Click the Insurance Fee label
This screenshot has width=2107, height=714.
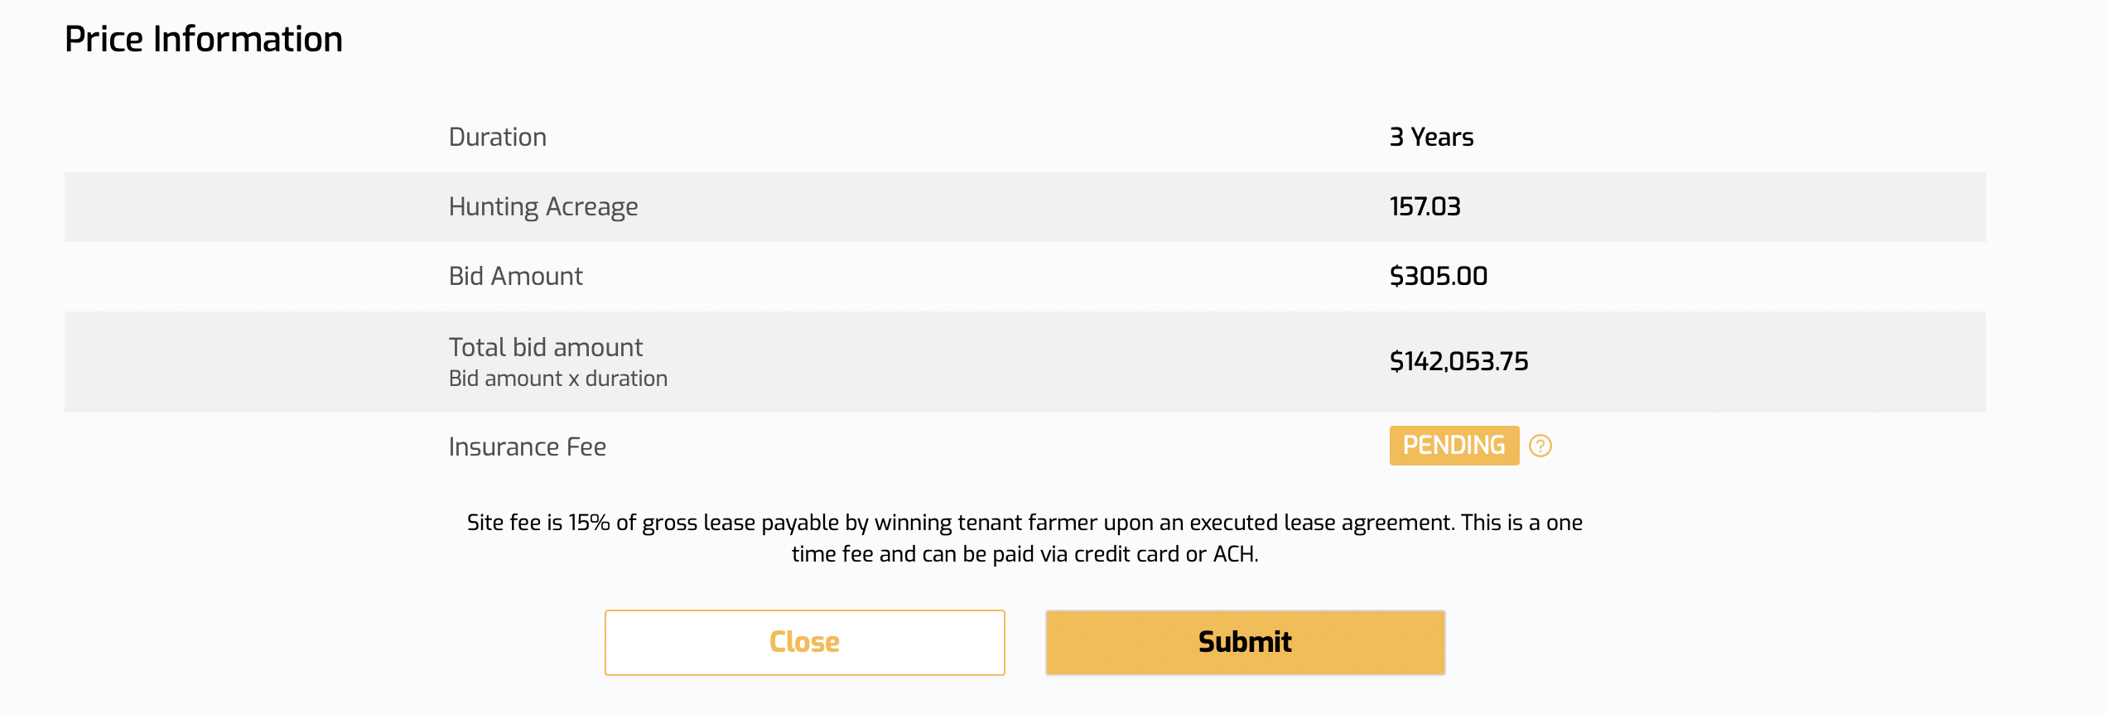tap(528, 447)
